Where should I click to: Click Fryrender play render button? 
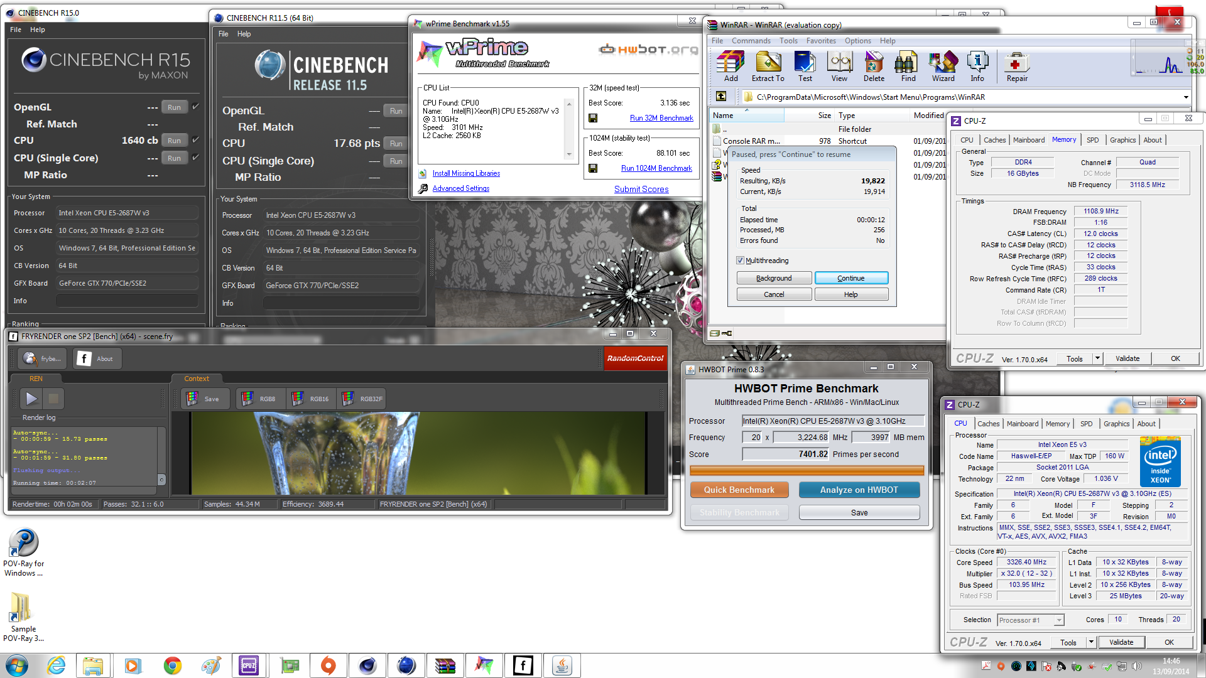[31, 398]
